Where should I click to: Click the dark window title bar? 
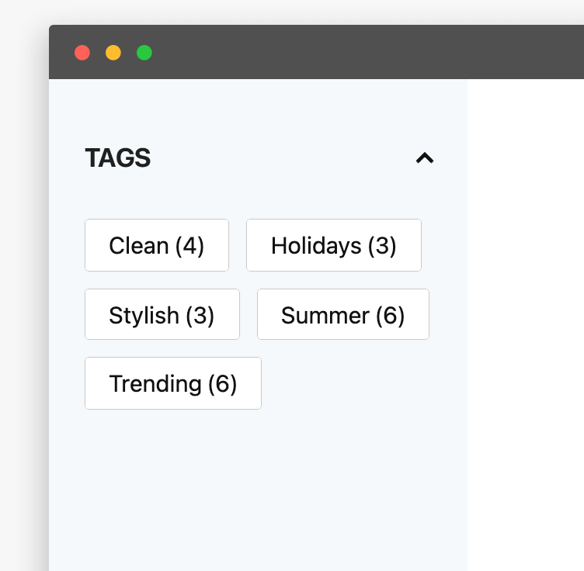click(x=349, y=53)
